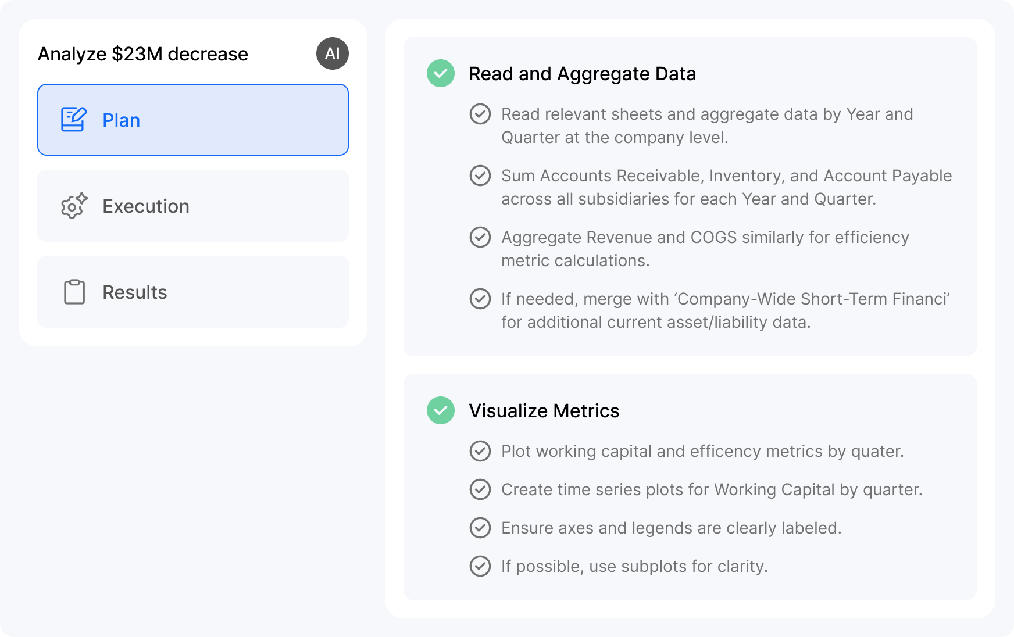Open the Plan tab
The height and width of the screenshot is (637, 1014).
coord(193,120)
